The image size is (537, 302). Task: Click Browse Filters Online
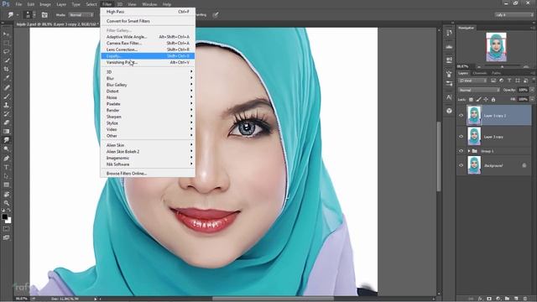pyautogui.click(x=148, y=174)
